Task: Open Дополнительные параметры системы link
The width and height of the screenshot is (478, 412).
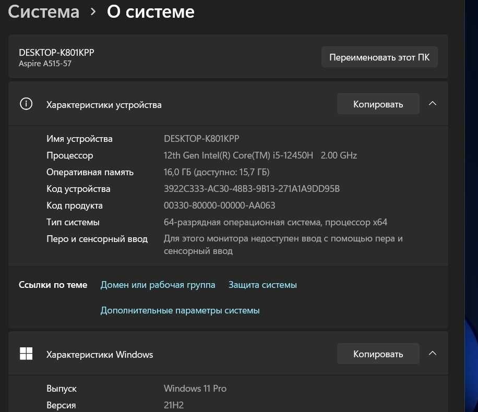Action: 180,310
